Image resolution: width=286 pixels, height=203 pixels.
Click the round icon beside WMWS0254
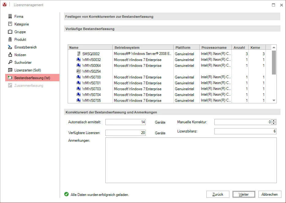(78, 71)
